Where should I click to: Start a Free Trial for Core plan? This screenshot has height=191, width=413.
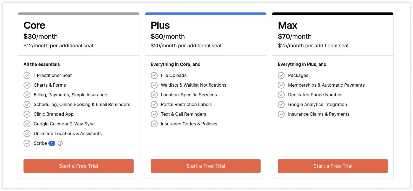(x=79, y=166)
